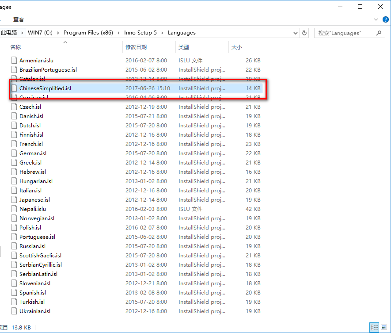Click the 42 KB size of Nepali.islu
391x333 pixels.
pos(253,209)
